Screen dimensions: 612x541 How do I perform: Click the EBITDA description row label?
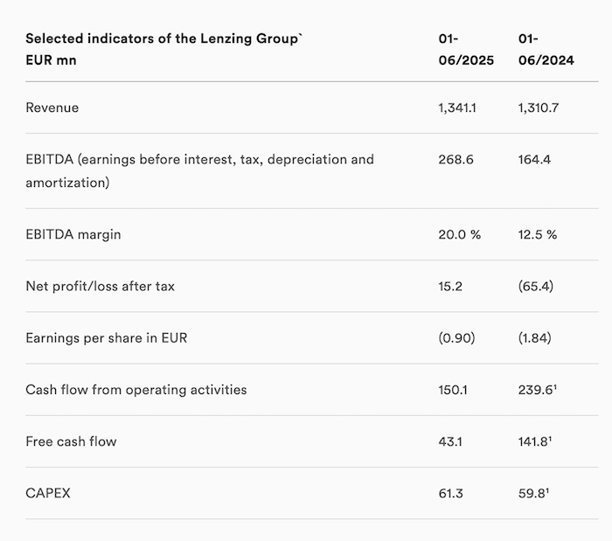click(x=199, y=170)
